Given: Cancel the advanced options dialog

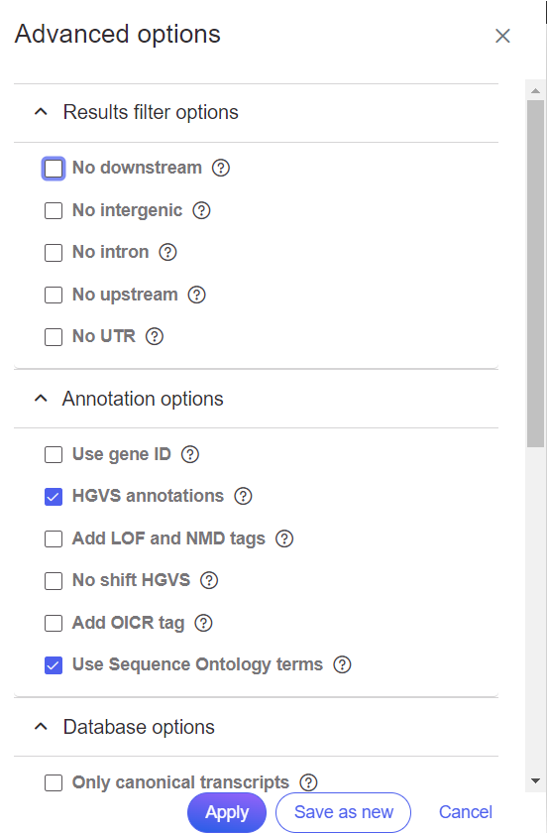Looking at the screenshot, I should point(466,812).
